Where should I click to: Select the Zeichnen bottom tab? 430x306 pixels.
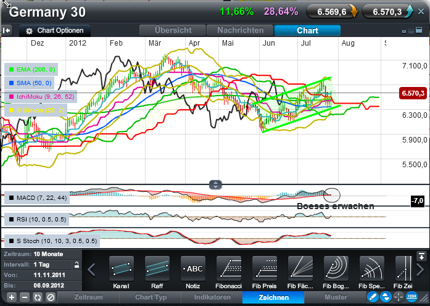(x=274, y=297)
